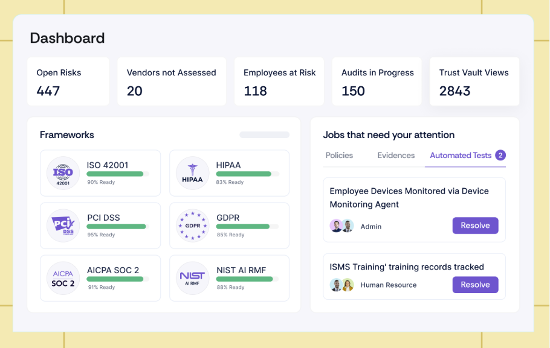Click the '118' employees value
550x348 pixels.
pyautogui.click(x=255, y=92)
